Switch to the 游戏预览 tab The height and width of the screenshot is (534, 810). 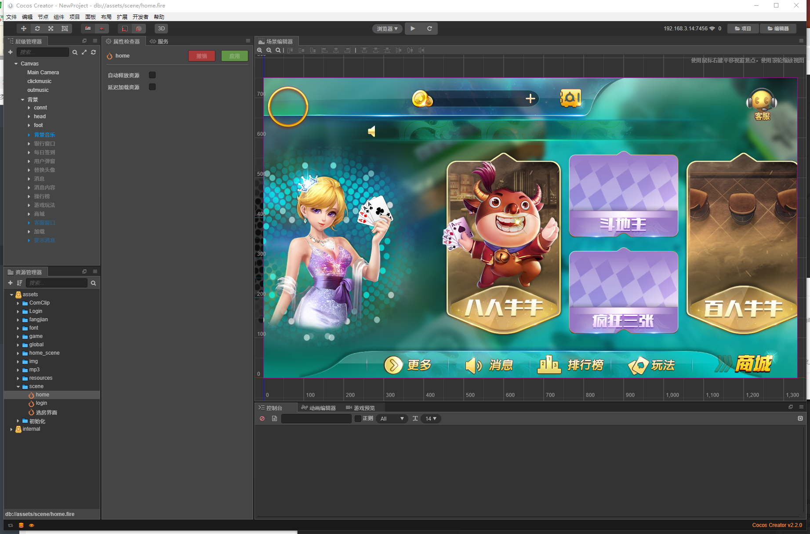(x=360, y=408)
